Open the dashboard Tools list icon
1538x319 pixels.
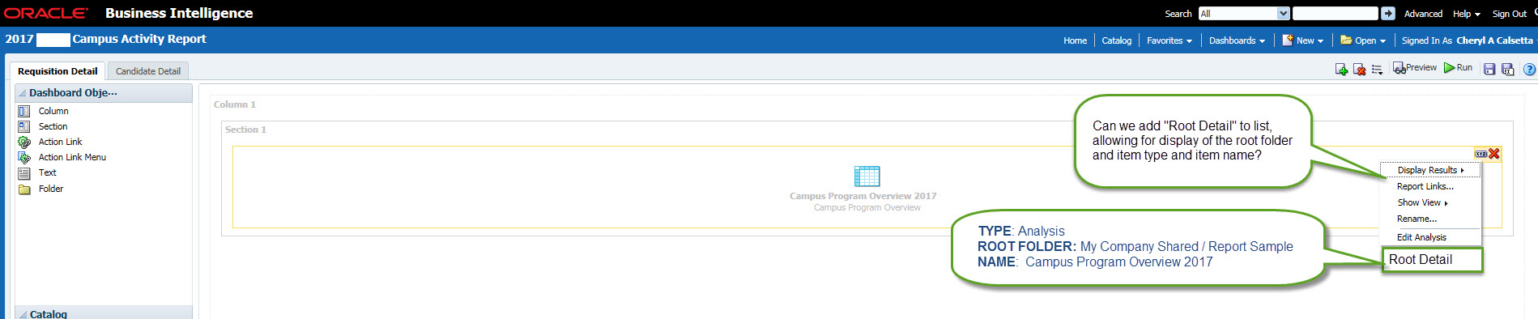tap(1377, 70)
